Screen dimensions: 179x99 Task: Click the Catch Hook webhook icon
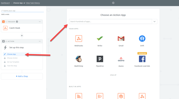[5, 28]
